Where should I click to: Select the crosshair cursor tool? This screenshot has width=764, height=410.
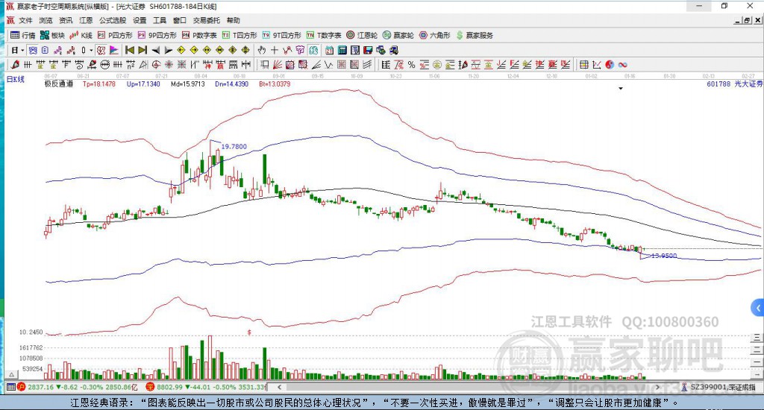click(x=275, y=50)
